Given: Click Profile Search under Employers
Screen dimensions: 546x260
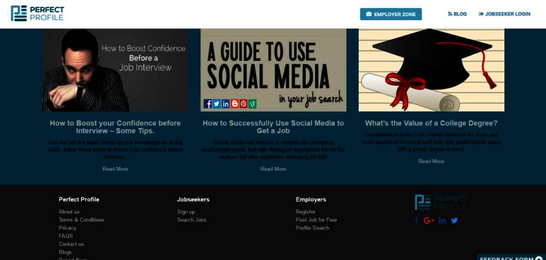Looking at the screenshot, I should click(x=312, y=228).
